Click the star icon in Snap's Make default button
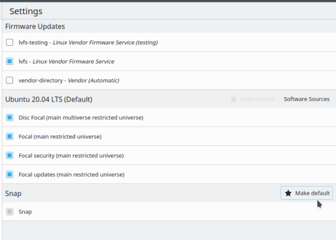The image size is (336, 240). click(x=288, y=193)
